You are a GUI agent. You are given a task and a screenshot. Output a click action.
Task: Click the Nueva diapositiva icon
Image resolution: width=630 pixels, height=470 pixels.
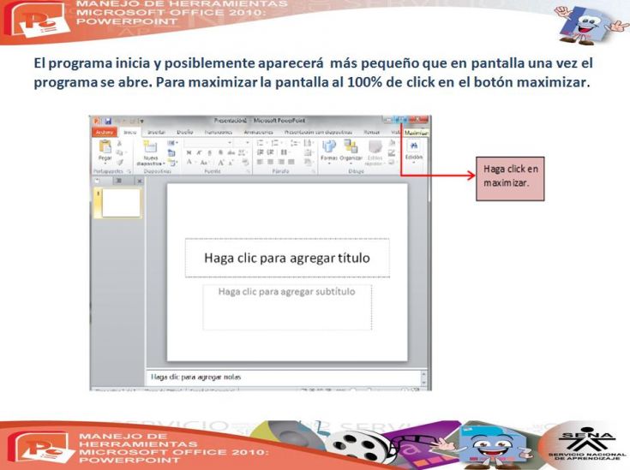pos(151,146)
